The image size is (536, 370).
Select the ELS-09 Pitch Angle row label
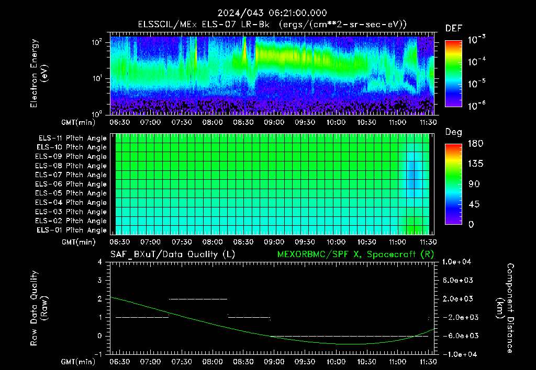click(x=71, y=157)
